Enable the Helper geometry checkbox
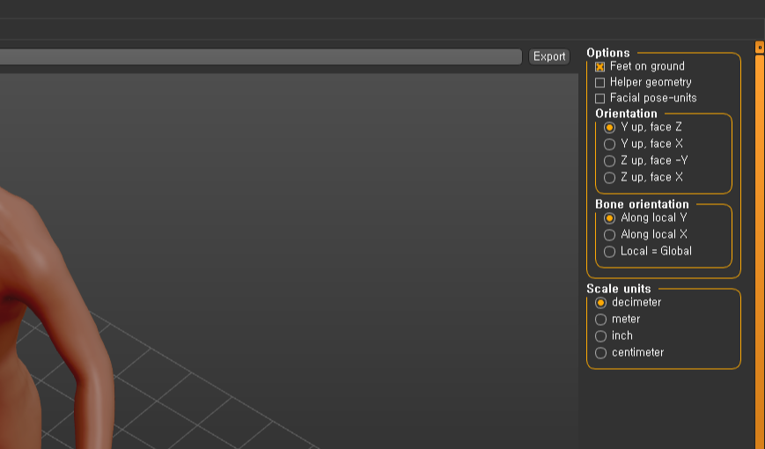Viewport: 765px width, 449px height. [x=600, y=83]
